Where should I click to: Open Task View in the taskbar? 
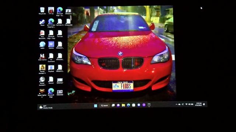click(113, 105)
